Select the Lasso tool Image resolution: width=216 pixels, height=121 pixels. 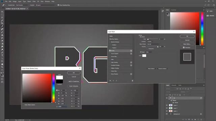pos(2,17)
